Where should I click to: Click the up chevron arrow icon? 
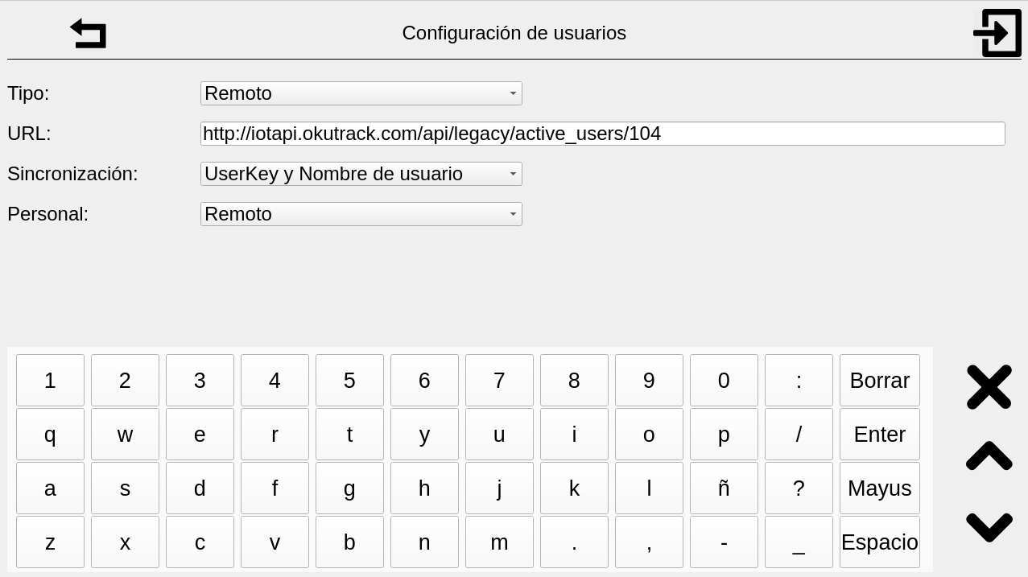pos(989,455)
